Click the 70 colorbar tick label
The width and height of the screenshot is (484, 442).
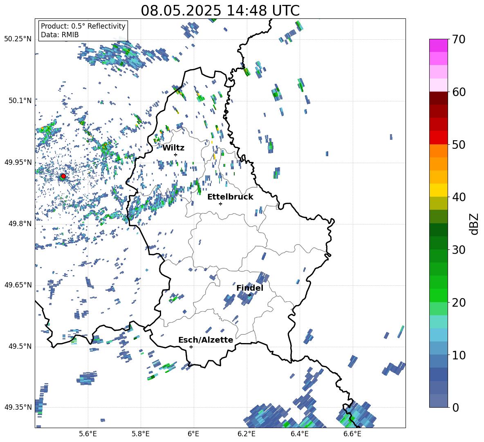(x=459, y=39)
